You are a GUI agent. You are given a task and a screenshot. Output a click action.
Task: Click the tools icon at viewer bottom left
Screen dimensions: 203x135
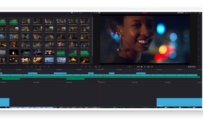click(x=96, y=67)
